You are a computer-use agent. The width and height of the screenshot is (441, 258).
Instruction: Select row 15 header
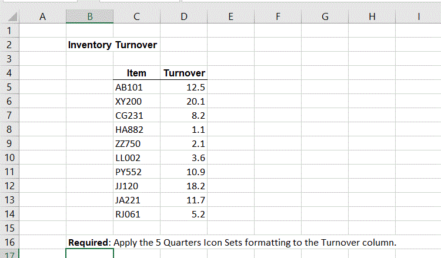tap(9, 228)
